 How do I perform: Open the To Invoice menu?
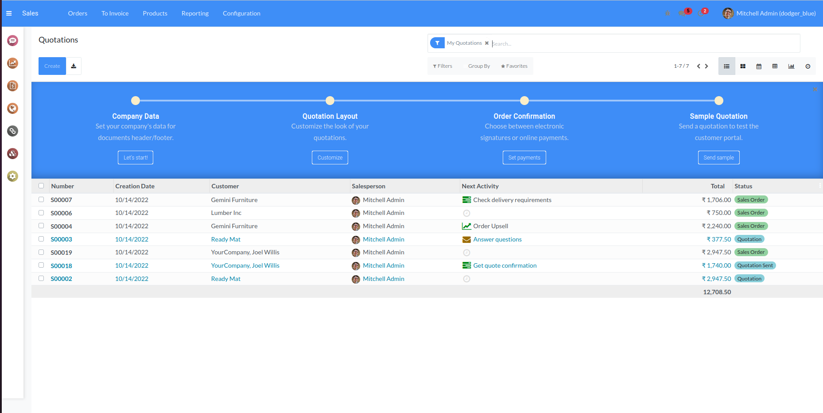(115, 13)
